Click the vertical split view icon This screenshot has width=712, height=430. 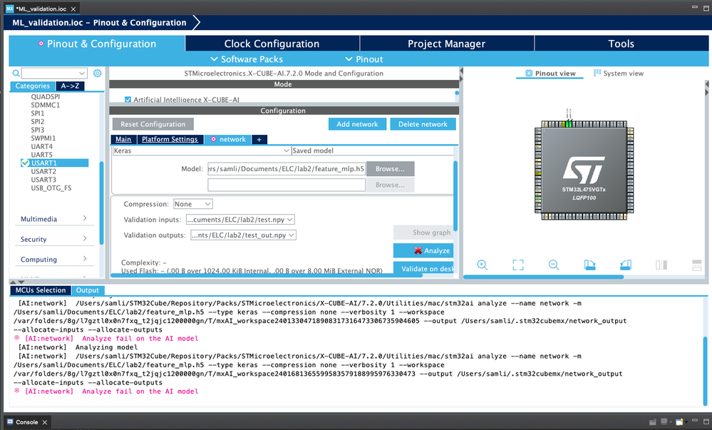point(661,265)
